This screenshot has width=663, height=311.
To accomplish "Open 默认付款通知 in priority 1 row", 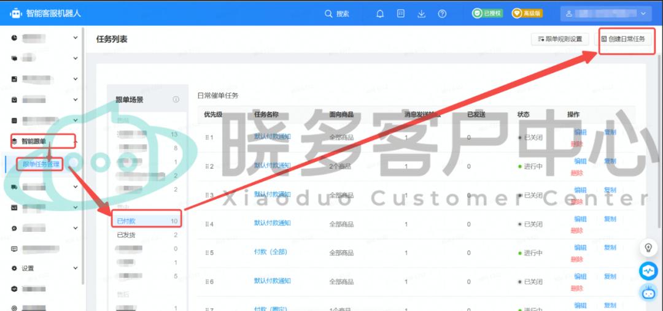I will click(x=273, y=137).
